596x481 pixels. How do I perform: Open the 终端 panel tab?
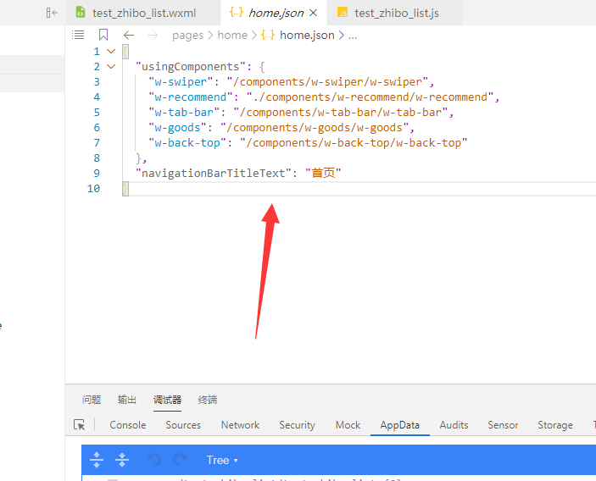click(208, 400)
